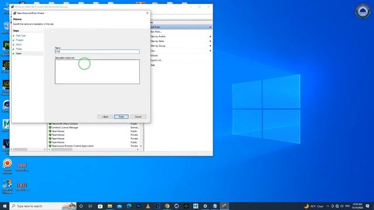
Task: Launch Microsoft Edge from the taskbar
Action: [x=129, y=206]
